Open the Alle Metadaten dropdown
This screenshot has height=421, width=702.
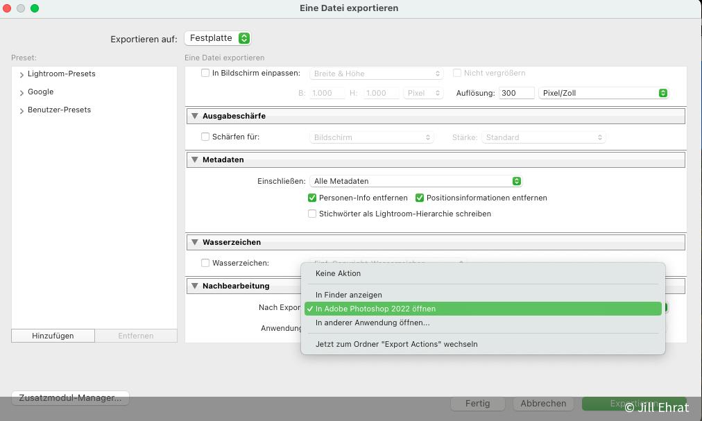tap(416, 181)
